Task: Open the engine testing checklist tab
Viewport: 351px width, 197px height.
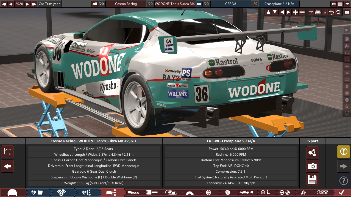Action: (87, 193)
